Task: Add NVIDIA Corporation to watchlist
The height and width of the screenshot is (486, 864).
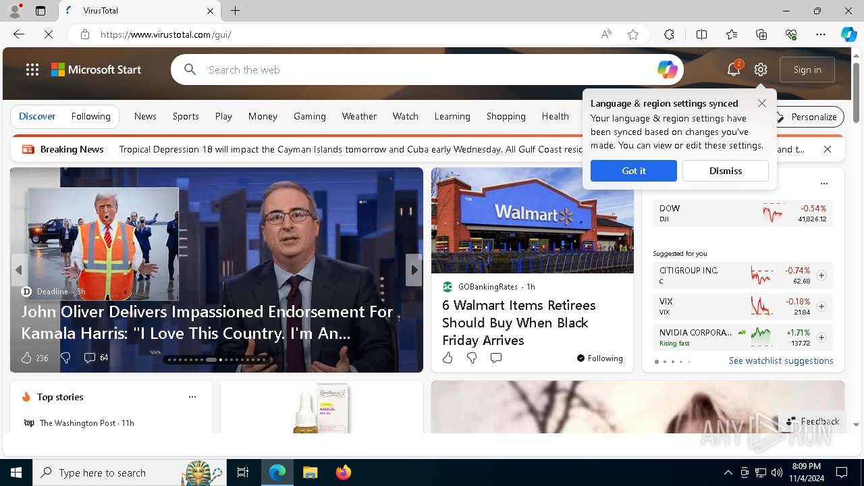Action: (821, 337)
